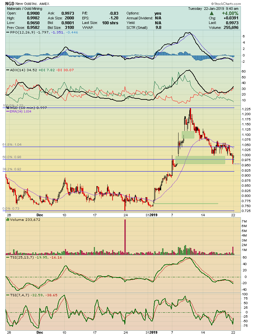This screenshot has height=335, width=256.
Task: Click the EMA(34) legend marker
Action: pyautogui.click(x=8, y=111)
